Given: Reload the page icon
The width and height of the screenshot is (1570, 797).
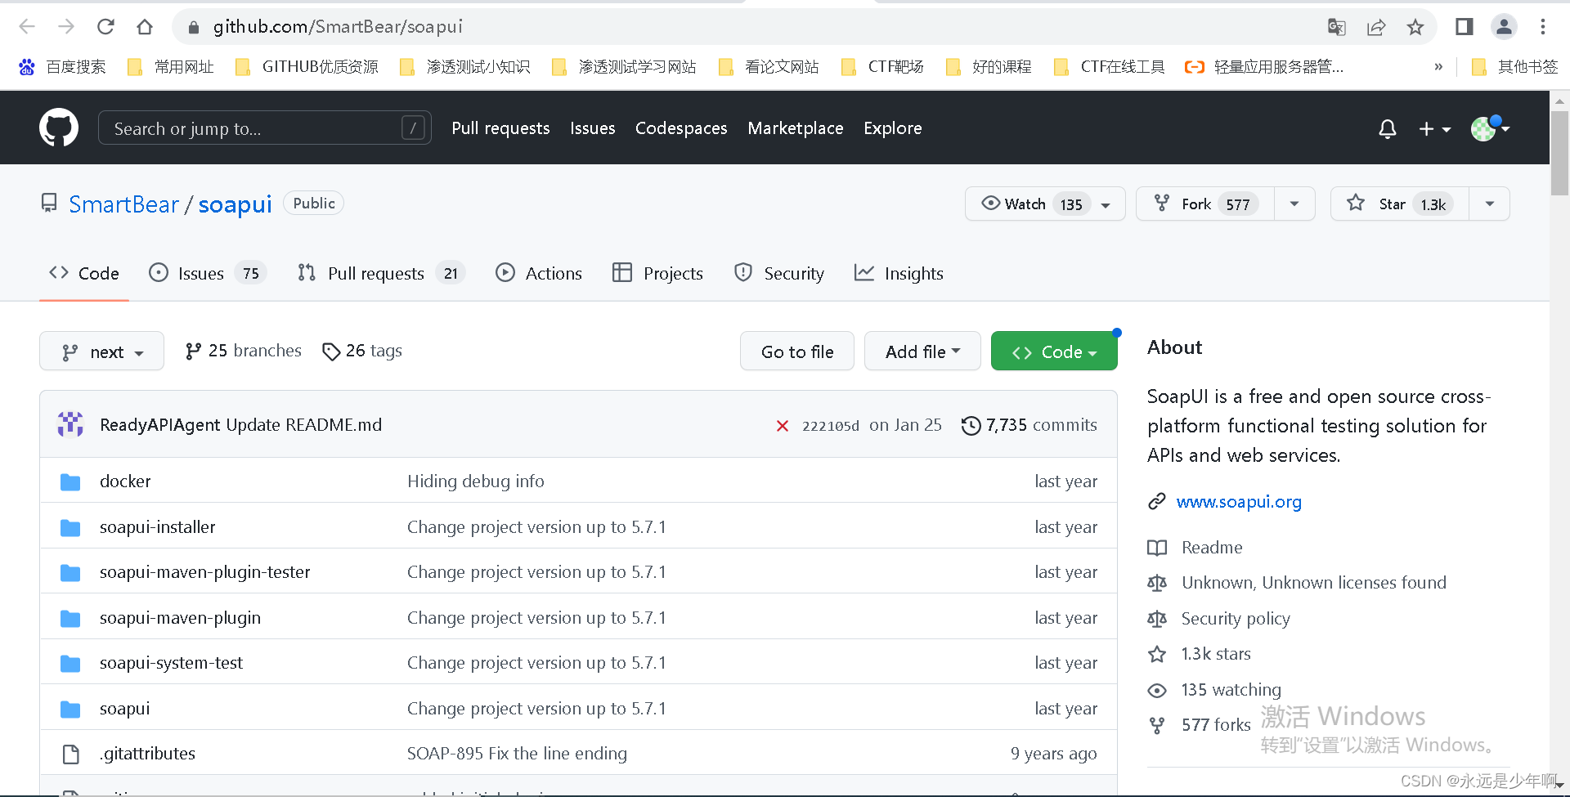Looking at the screenshot, I should (x=105, y=27).
